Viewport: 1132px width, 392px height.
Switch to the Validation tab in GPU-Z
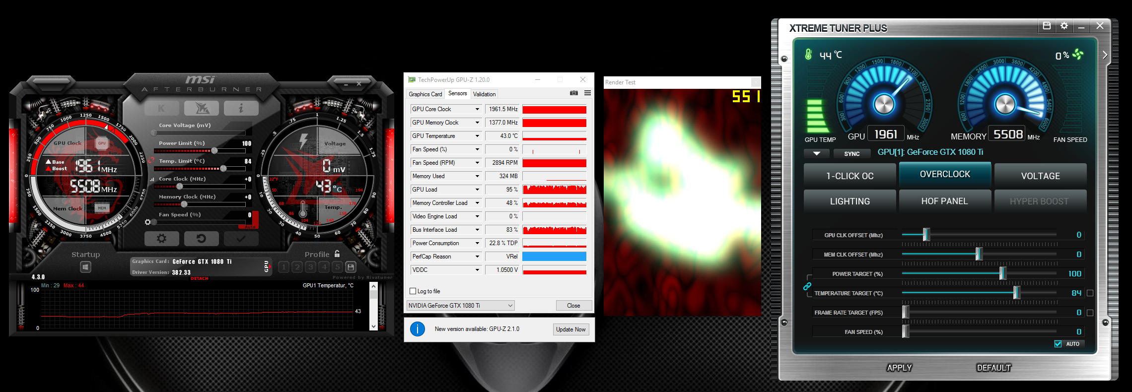[484, 94]
